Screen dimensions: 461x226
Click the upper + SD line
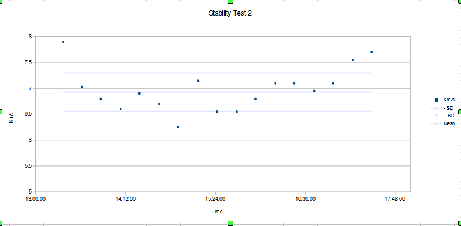(x=217, y=73)
